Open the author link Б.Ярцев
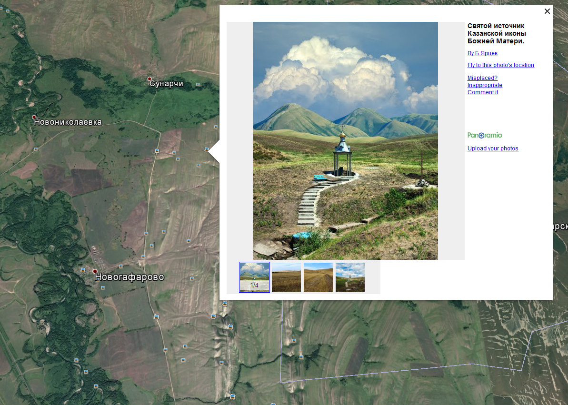Image resolution: width=568 pixels, height=405 pixels. coord(482,53)
